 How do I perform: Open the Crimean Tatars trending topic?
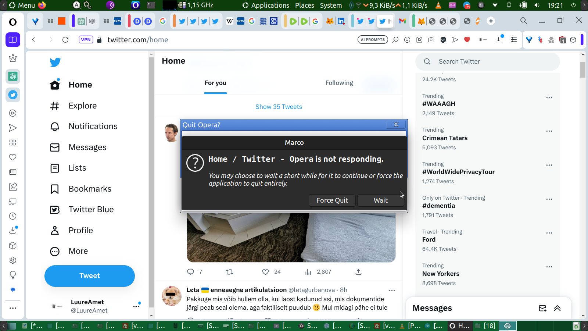[x=445, y=138]
